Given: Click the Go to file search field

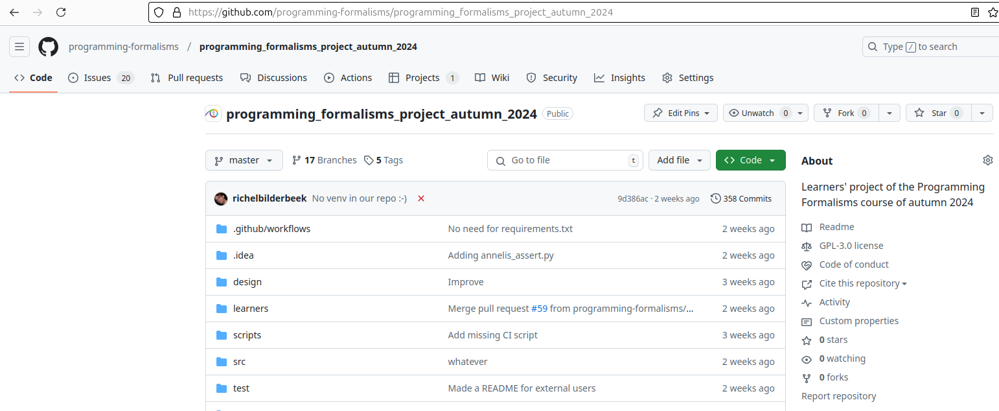Looking at the screenshot, I should coord(565,160).
